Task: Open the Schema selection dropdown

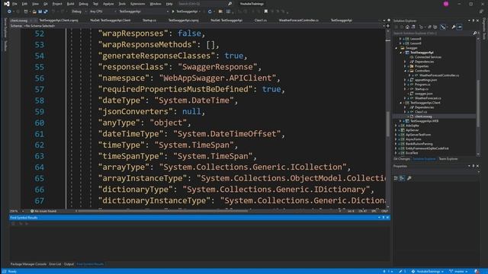Action: 197,26
